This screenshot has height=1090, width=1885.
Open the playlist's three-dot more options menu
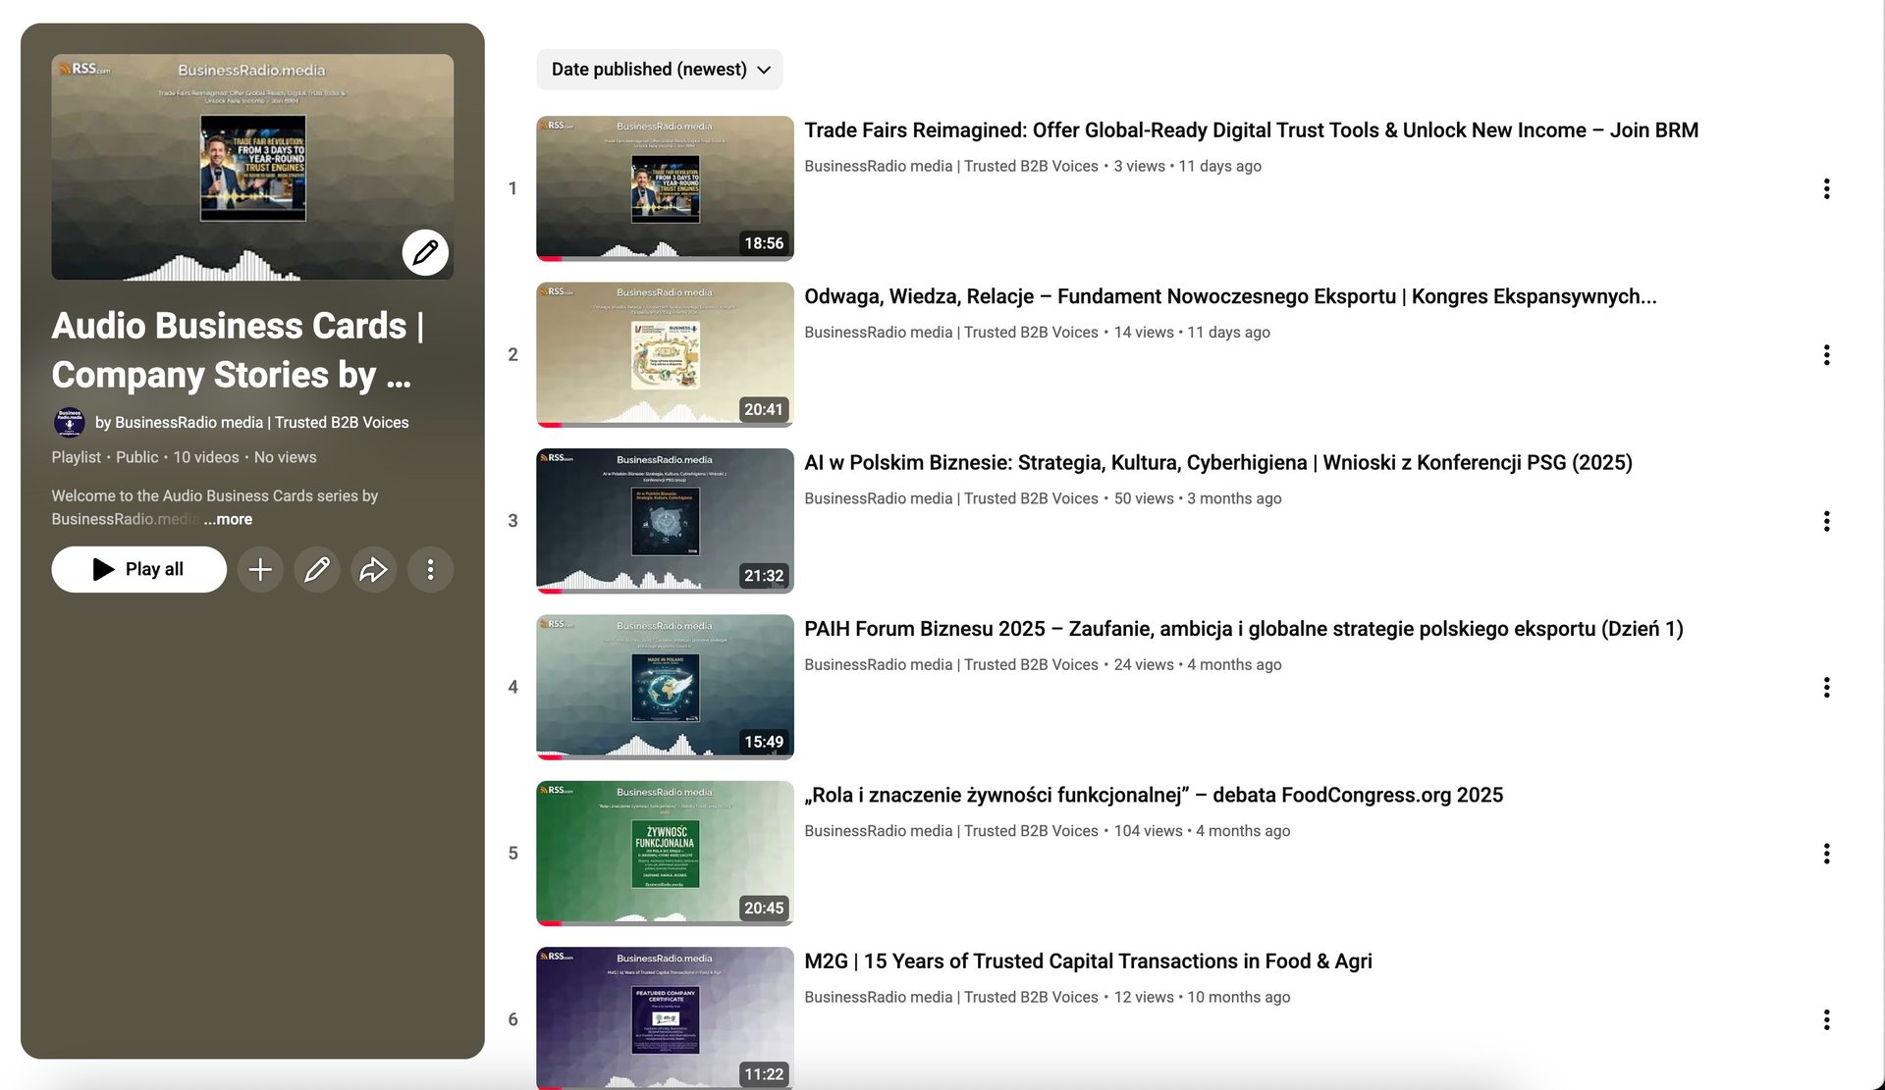tap(430, 570)
